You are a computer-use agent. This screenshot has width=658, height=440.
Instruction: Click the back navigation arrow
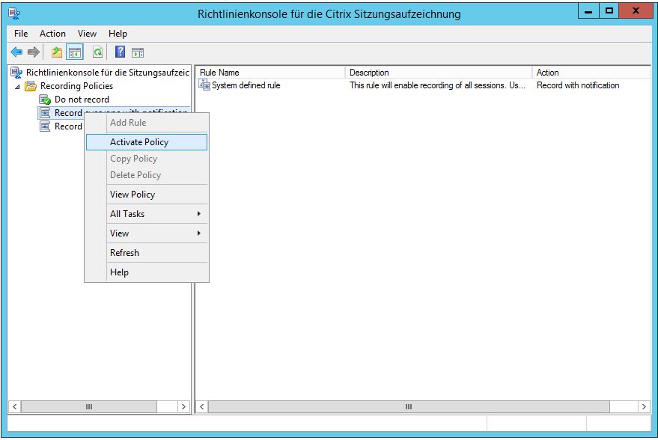point(16,52)
